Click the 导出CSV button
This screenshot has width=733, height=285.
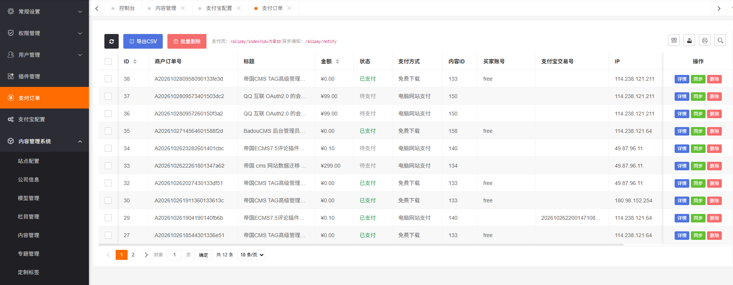tap(143, 41)
